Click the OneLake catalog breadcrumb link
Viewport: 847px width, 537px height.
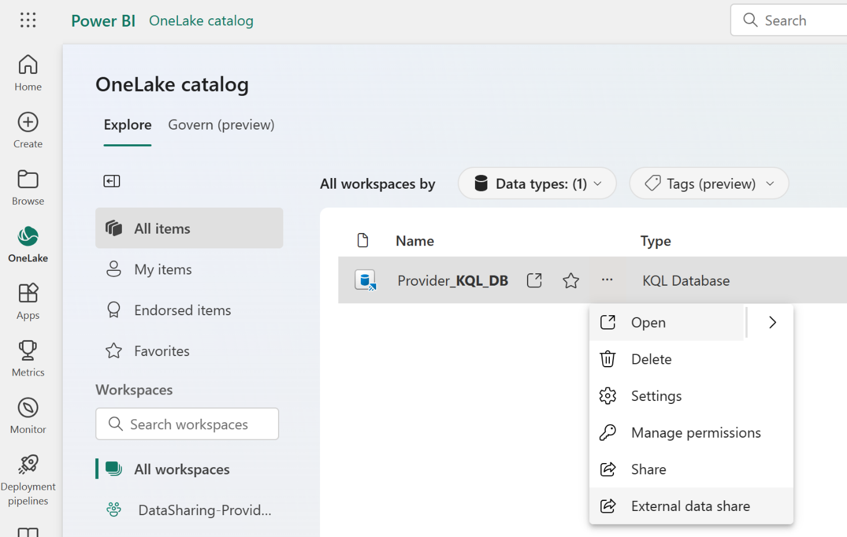(201, 21)
